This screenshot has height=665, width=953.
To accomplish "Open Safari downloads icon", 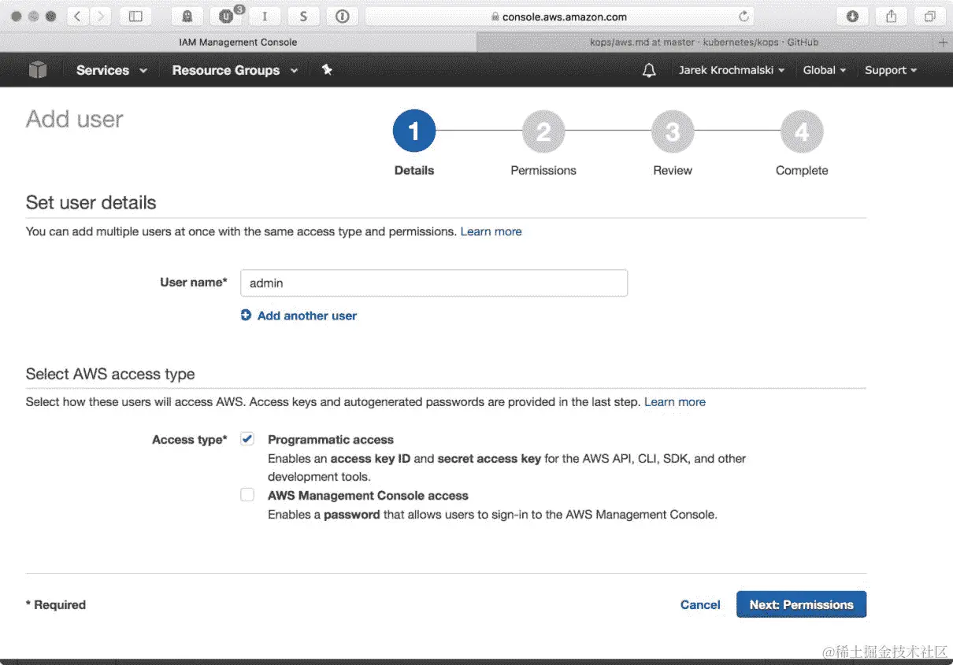I will [852, 16].
